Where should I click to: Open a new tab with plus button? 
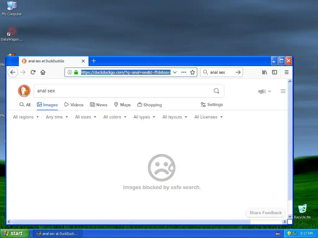[94, 61]
